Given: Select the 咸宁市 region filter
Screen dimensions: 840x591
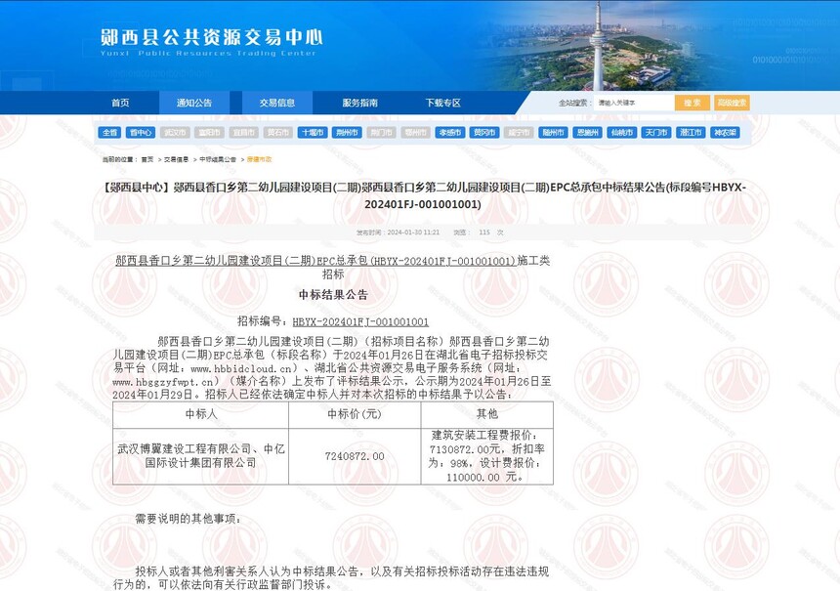Looking at the screenshot, I should click(519, 132).
